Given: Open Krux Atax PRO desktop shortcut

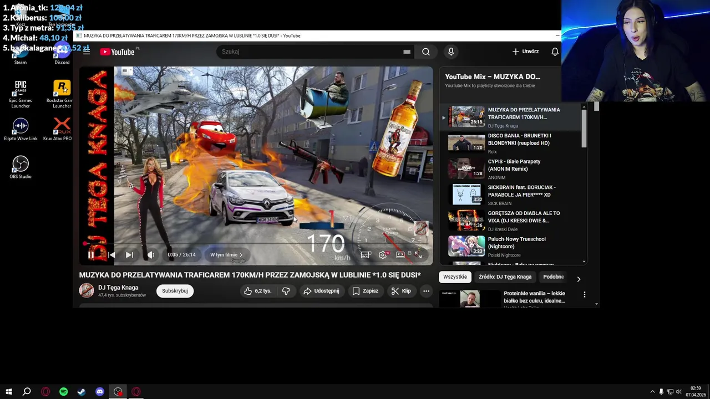Looking at the screenshot, I should click(x=62, y=130).
